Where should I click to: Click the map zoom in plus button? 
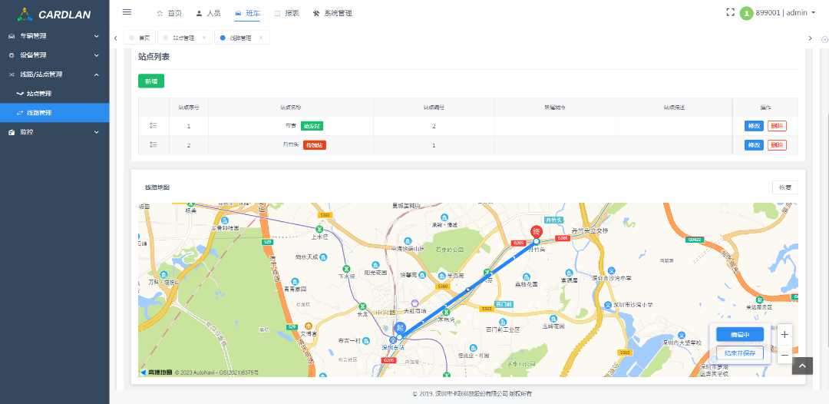point(784,335)
